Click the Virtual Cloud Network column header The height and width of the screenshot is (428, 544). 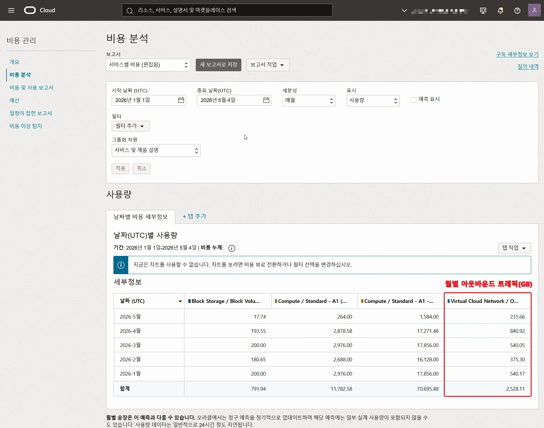[x=487, y=301]
